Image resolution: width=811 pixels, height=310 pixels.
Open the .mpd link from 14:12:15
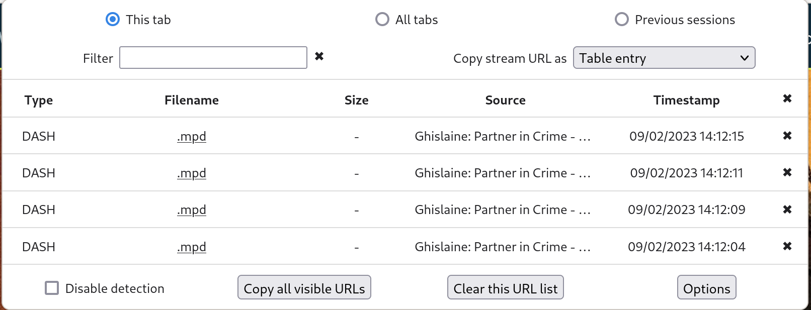pos(192,136)
